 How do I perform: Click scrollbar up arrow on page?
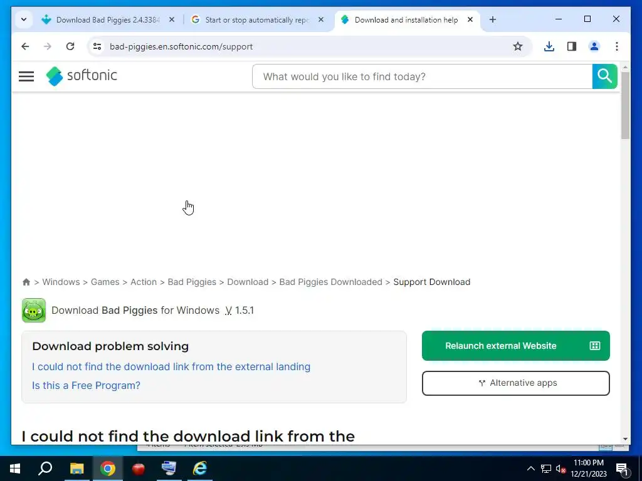[625, 66]
